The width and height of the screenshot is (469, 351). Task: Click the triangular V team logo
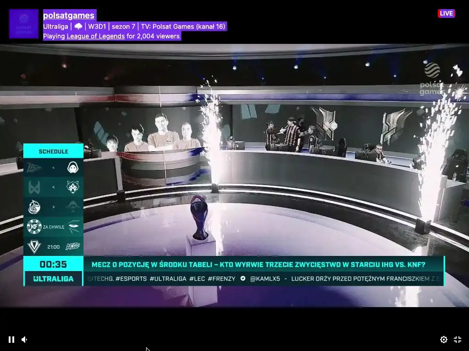coord(34,246)
